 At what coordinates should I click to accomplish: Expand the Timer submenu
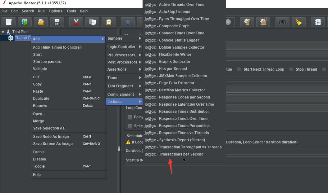pos(124,78)
